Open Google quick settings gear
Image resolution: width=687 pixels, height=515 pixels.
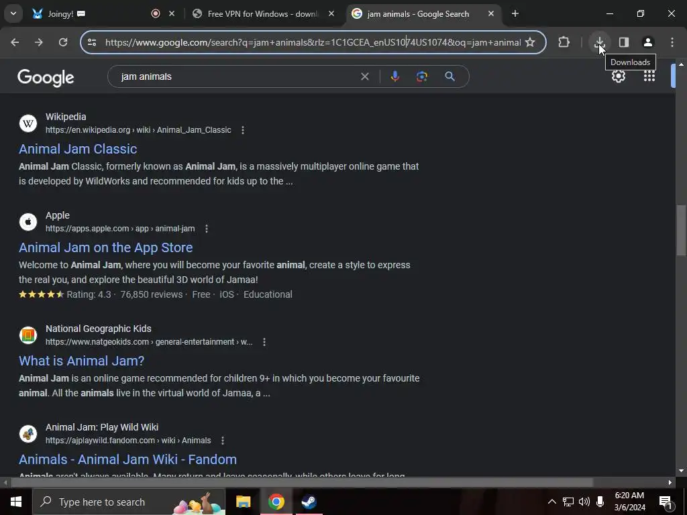point(618,76)
